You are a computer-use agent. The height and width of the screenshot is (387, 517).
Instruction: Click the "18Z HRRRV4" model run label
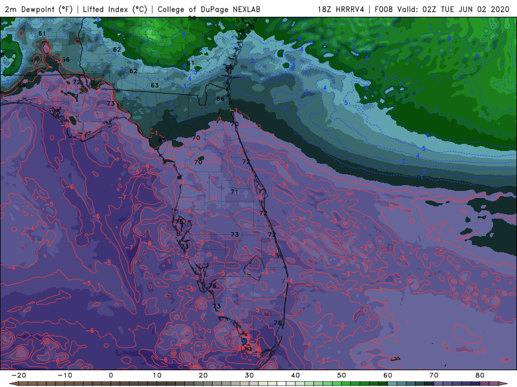click(341, 9)
